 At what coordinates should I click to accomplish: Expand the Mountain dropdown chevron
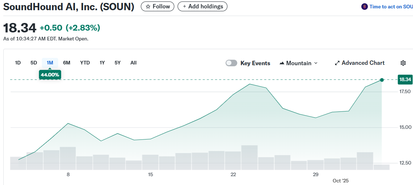(316, 63)
